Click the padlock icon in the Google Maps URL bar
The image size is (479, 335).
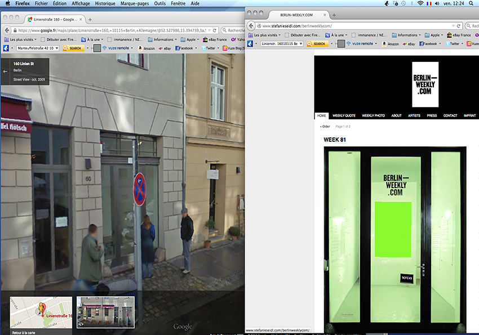(x=15, y=30)
